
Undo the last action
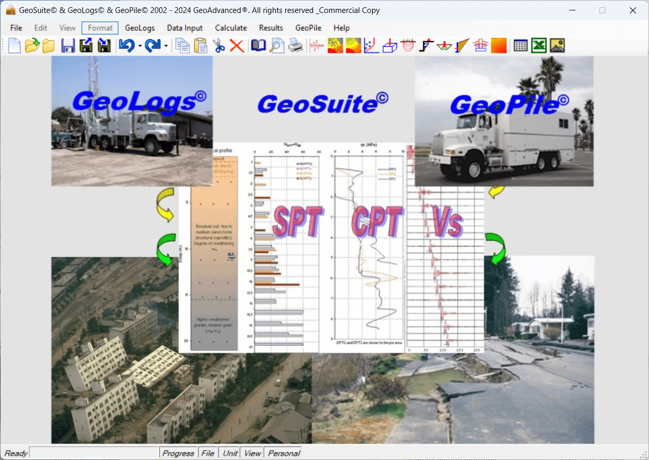[126, 46]
